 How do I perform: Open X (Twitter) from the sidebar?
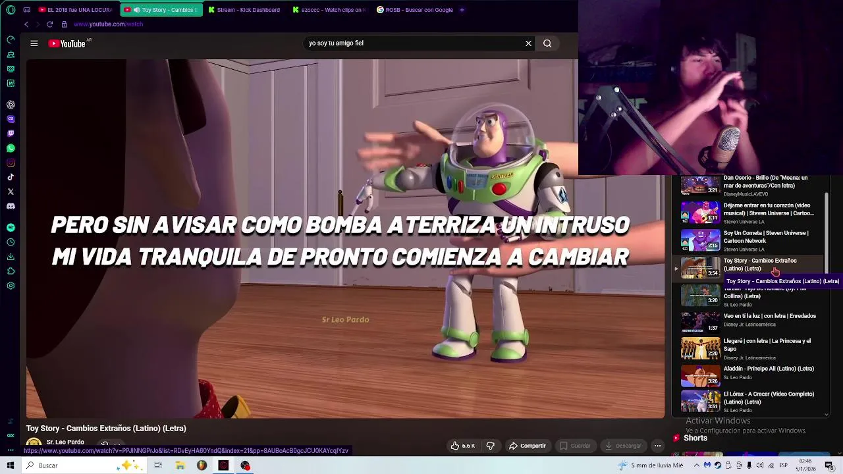(x=11, y=192)
